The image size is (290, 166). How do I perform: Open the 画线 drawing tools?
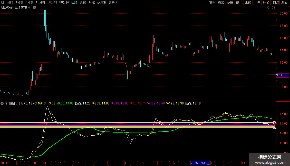(248, 2)
